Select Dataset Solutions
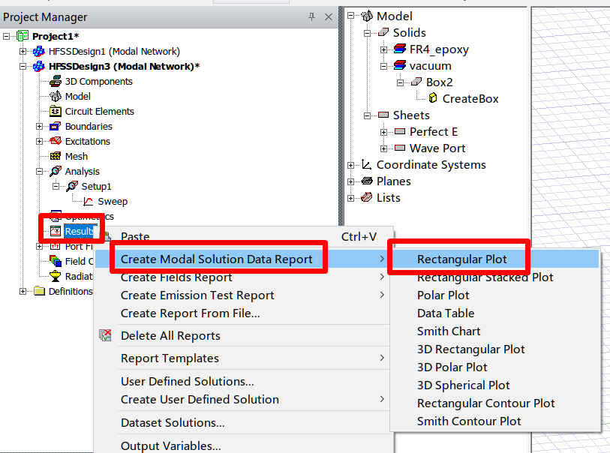The width and height of the screenshot is (610, 453). (244, 423)
